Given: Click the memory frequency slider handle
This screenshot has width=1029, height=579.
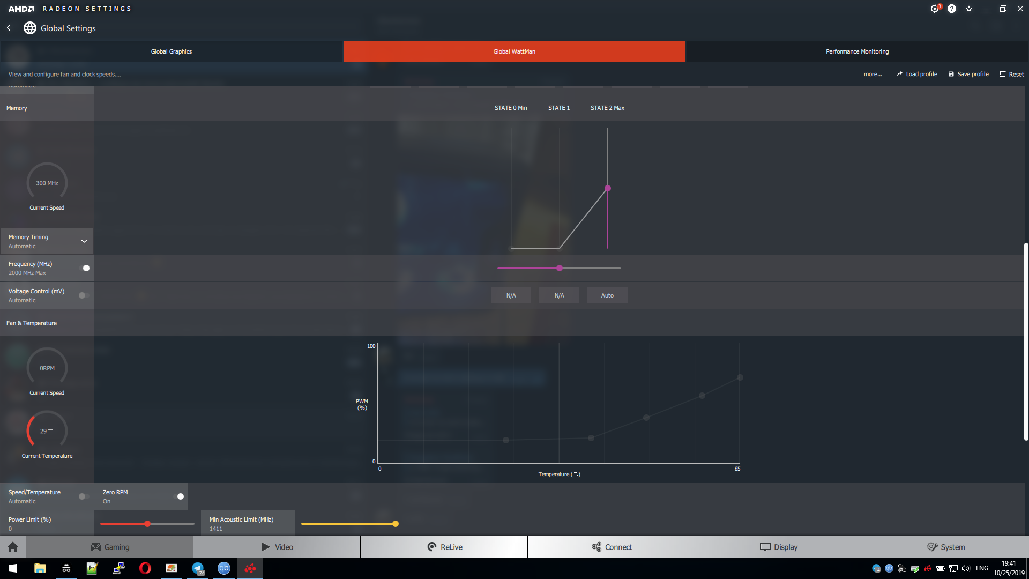Looking at the screenshot, I should click(x=560, y=268).
